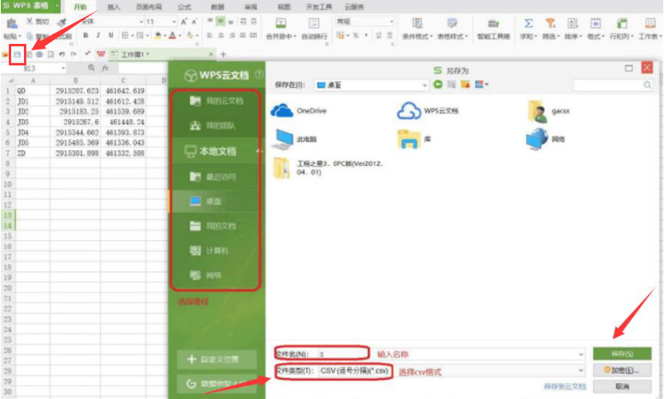Open OneDrive cloud location in save dialog
The width and height of the screenshot is (664, 399).
pyautogui.click(x=282, y=111)
